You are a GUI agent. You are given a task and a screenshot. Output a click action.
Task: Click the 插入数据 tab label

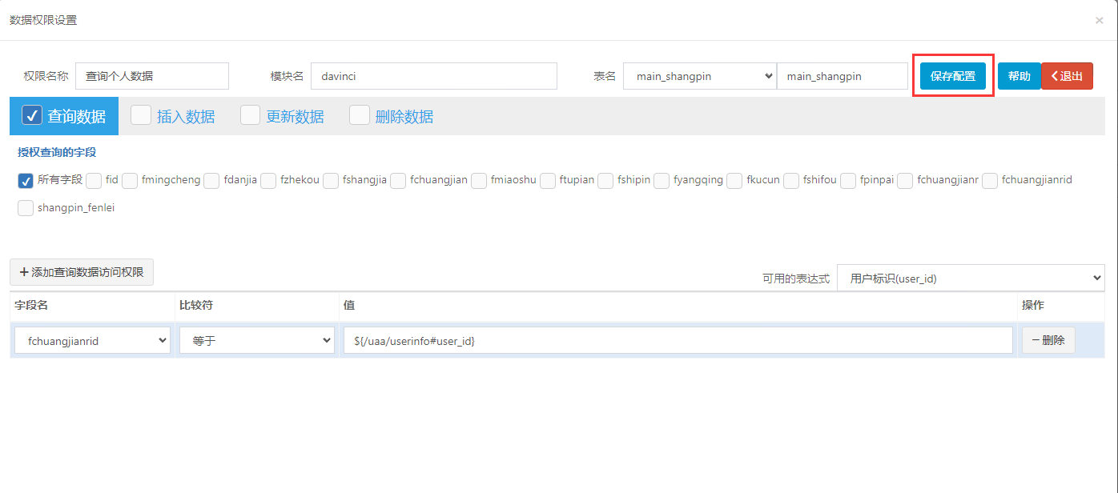pyautogui.click(x=186, y=117)
